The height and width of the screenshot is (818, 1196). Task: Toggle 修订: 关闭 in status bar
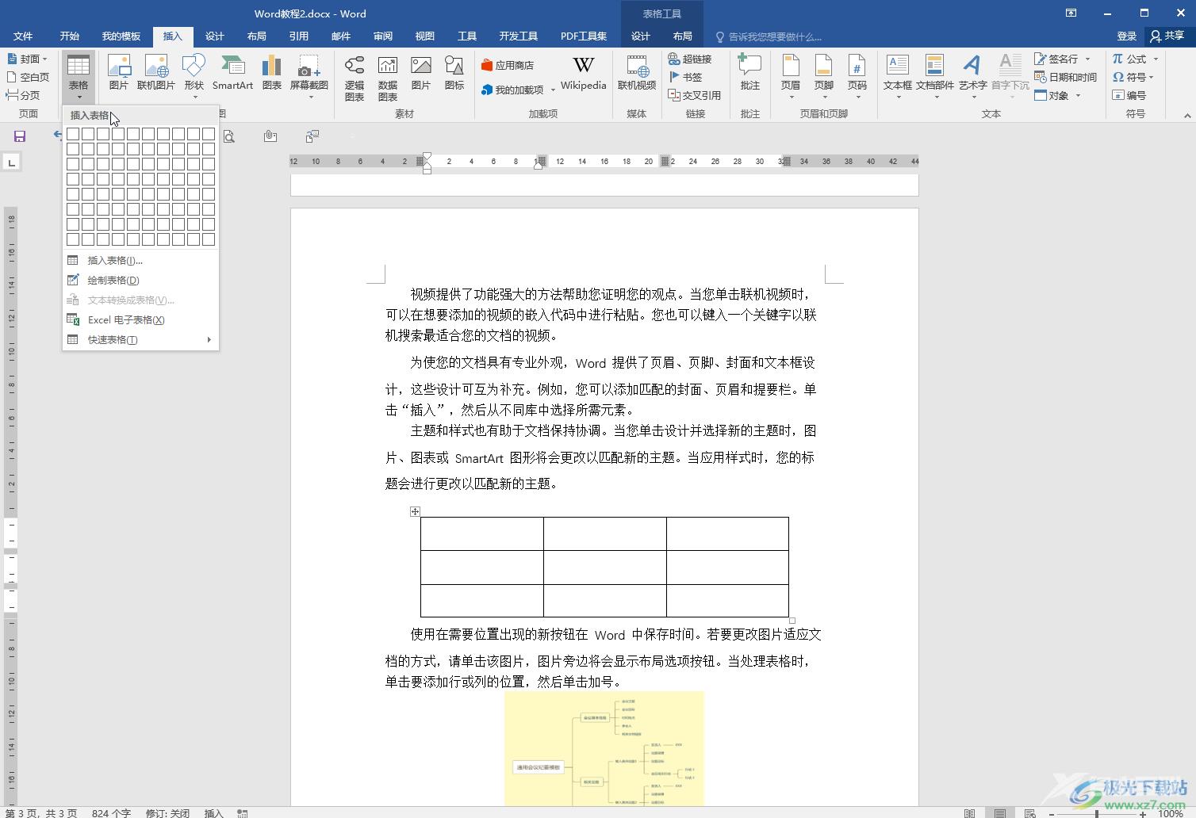[x=167, y=812]
